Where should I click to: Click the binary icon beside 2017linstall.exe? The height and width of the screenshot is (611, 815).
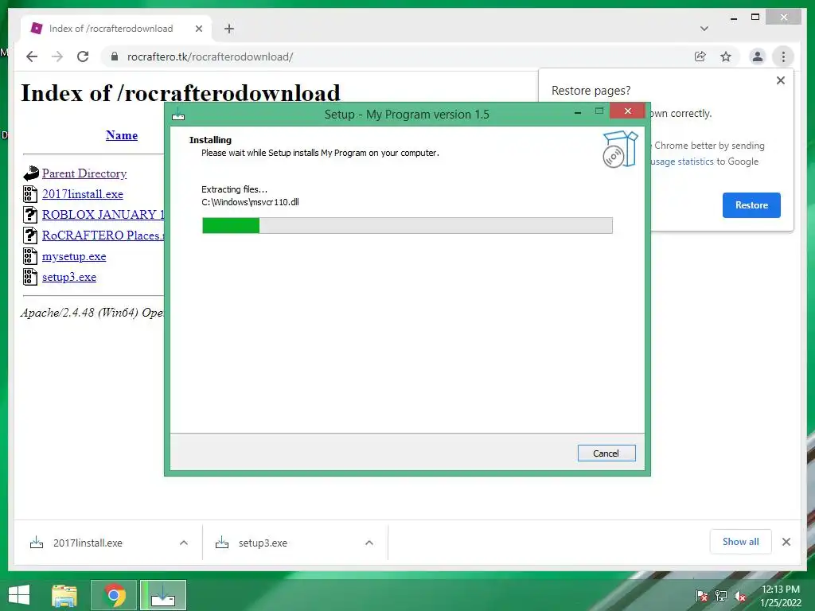(x=30, y=194)
